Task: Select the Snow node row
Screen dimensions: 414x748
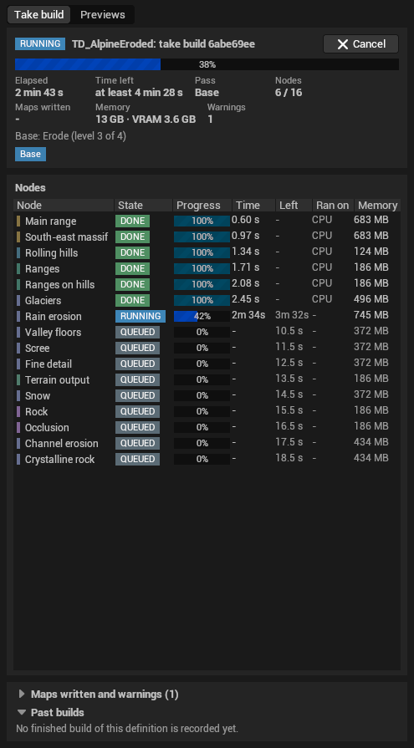Action: 207,395
